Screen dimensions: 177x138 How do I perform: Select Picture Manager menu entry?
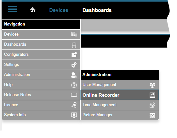point(120,115)
